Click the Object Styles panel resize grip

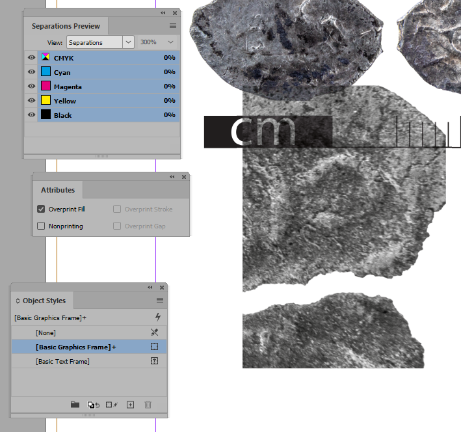[89, 415]
